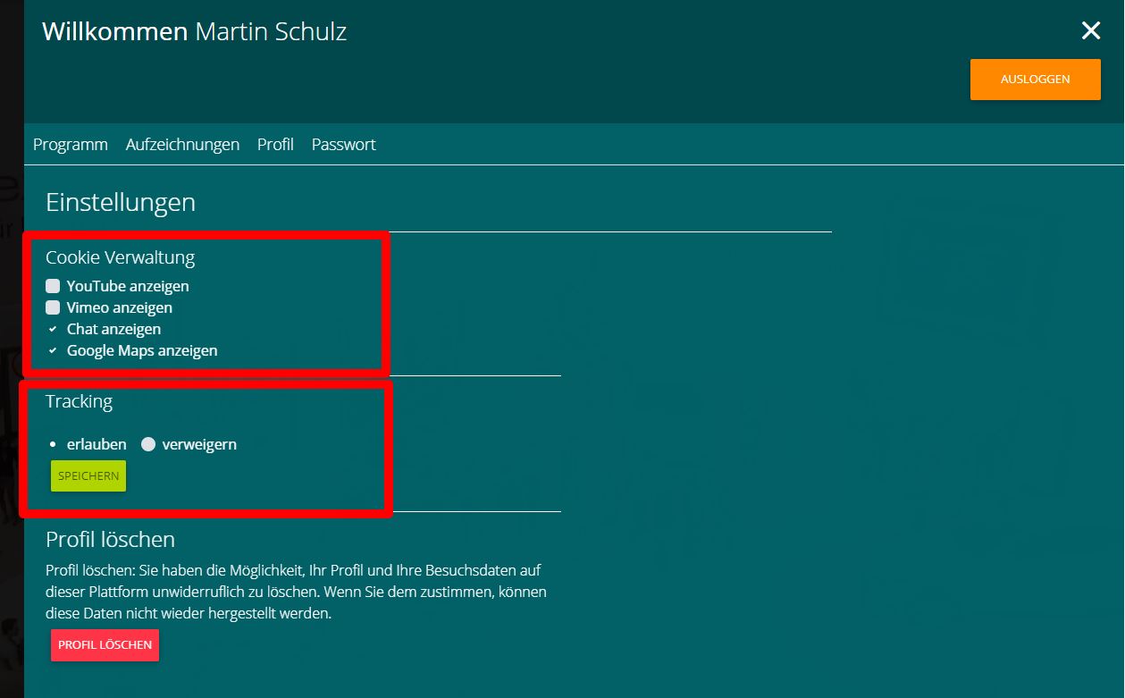The width and height of the screenshot is (1125, 698).
Task: Click the PROFIL LÖSCHEN button
Action: point(105,644)
